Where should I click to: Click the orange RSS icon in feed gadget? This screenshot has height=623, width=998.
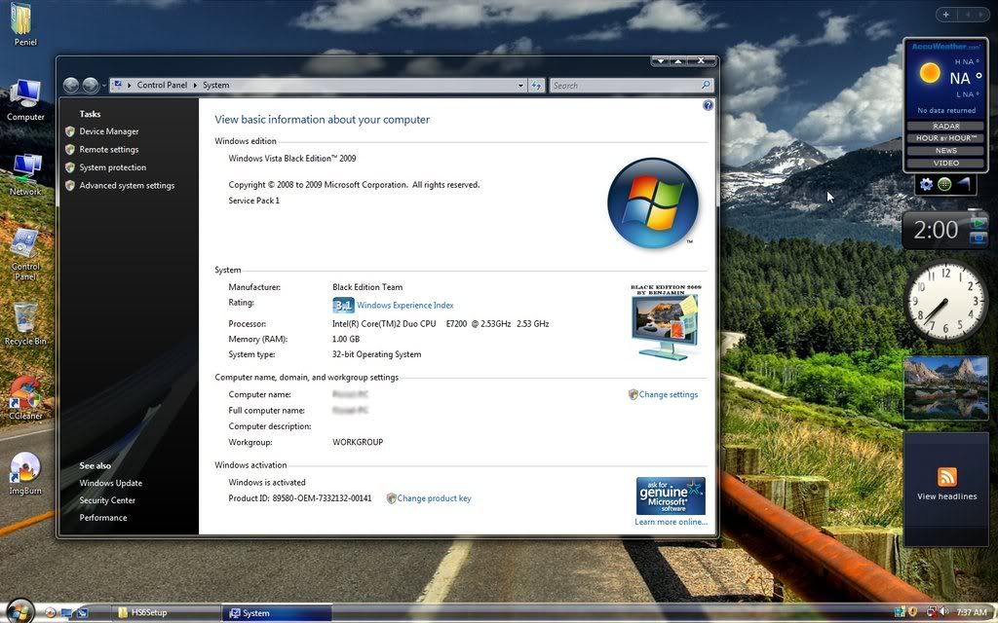coord(947,477)
